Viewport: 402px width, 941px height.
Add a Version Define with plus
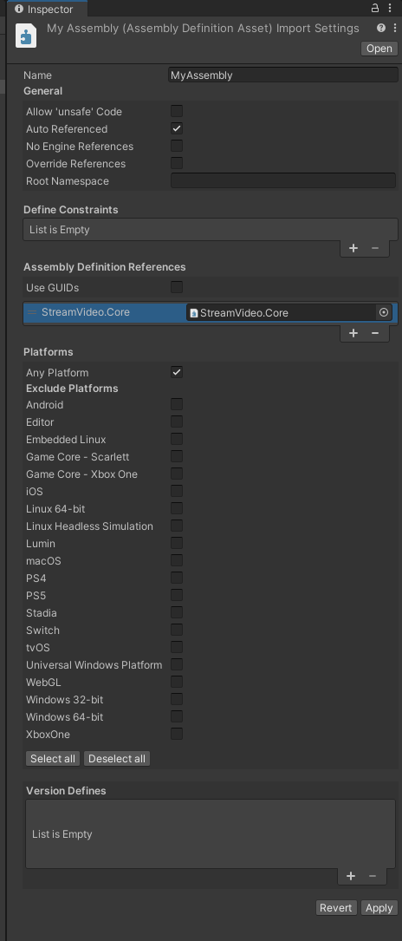pyautogui.click(x=351, y=876)
